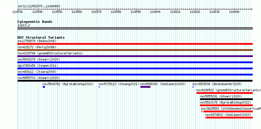Click the nsv5725122 (Chuang2021) label
Image resolution: width=261 pixels, height=129 pixels.
119,84
